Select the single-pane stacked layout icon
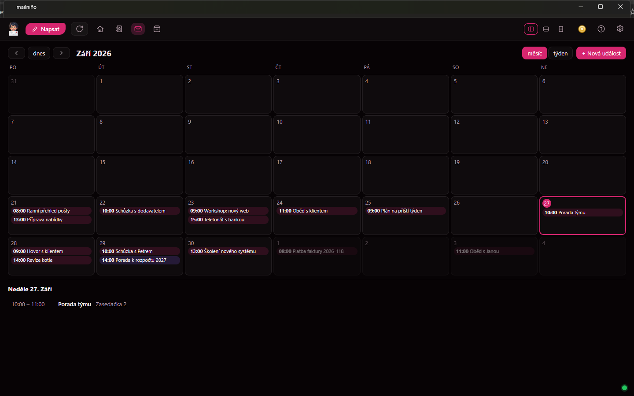The width and height of the screenshot is (634, 396). pos(561,29)
